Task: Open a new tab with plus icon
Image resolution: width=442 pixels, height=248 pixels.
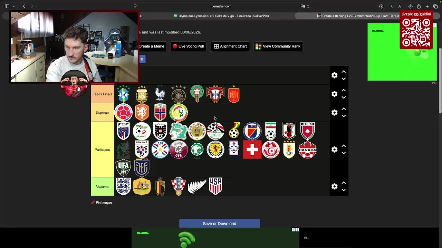Action: (427, 6)
